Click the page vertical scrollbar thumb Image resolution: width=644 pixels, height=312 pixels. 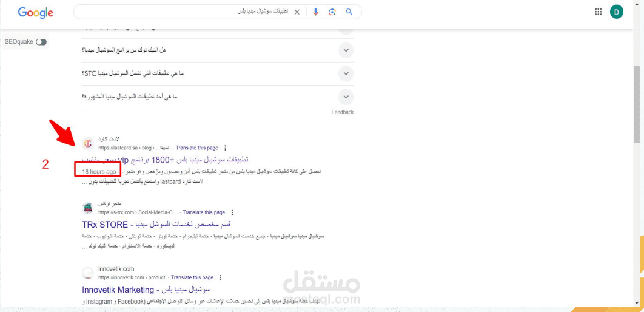[637, 104]
